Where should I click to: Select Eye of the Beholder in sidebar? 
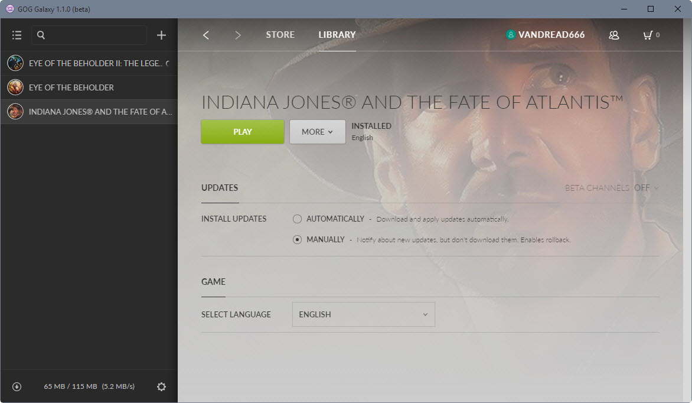89,87
